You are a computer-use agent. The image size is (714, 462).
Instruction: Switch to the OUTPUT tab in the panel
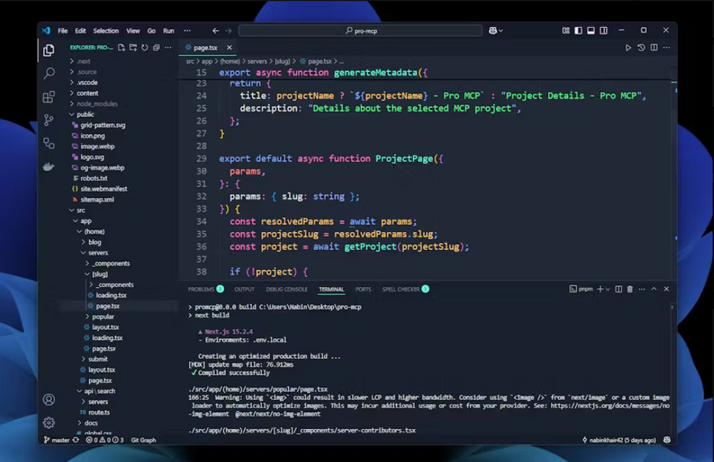click(245, 289)
